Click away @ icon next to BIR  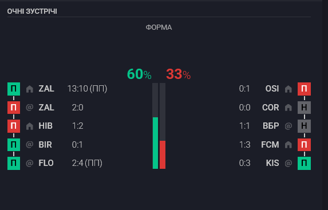[x=30, y=145]
